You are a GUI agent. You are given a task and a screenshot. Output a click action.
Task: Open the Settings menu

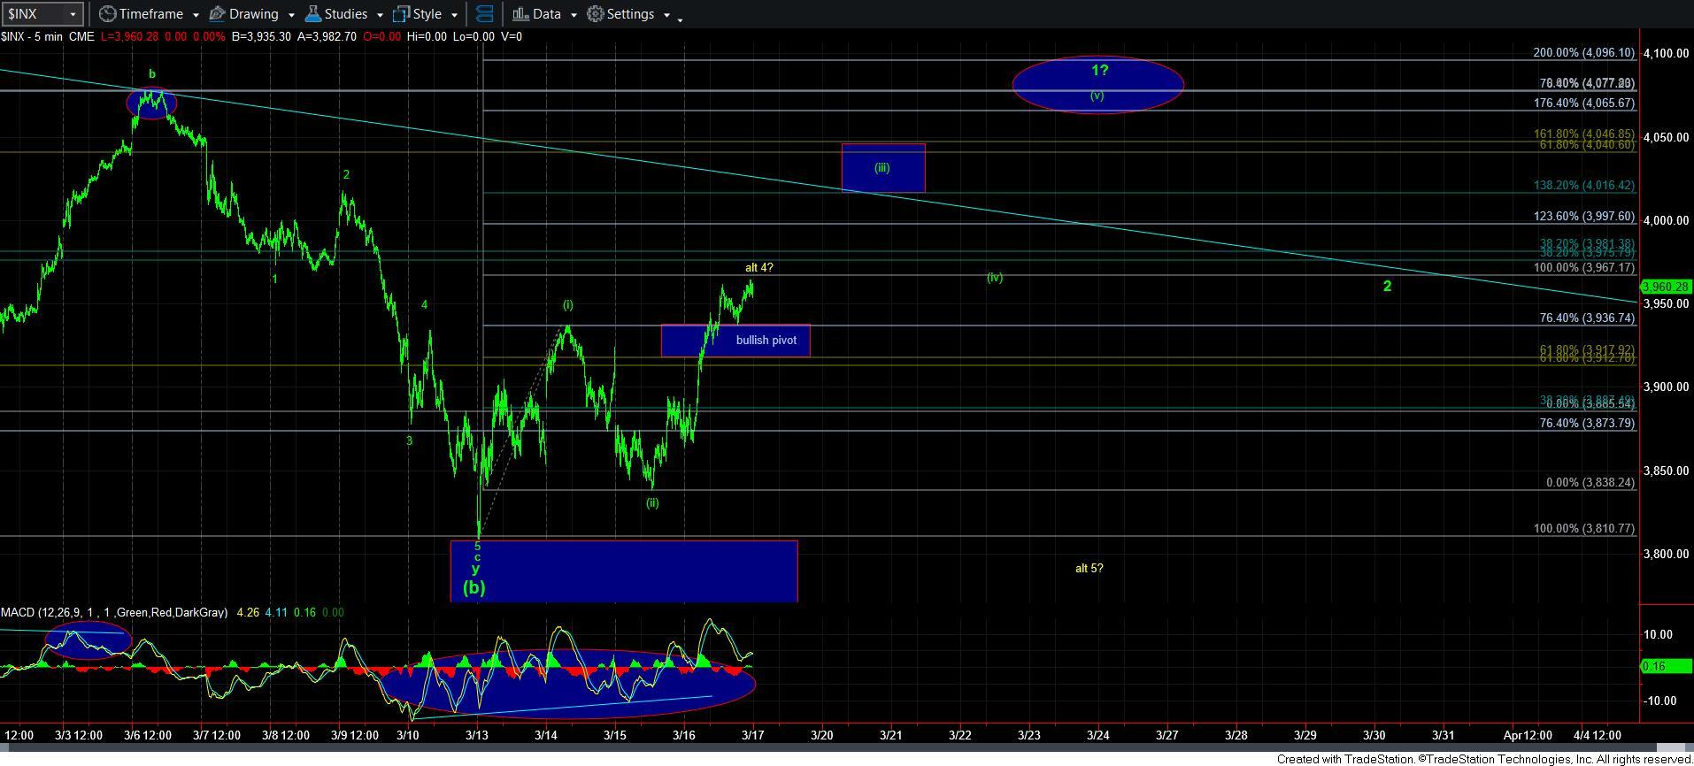coord(629,14)
